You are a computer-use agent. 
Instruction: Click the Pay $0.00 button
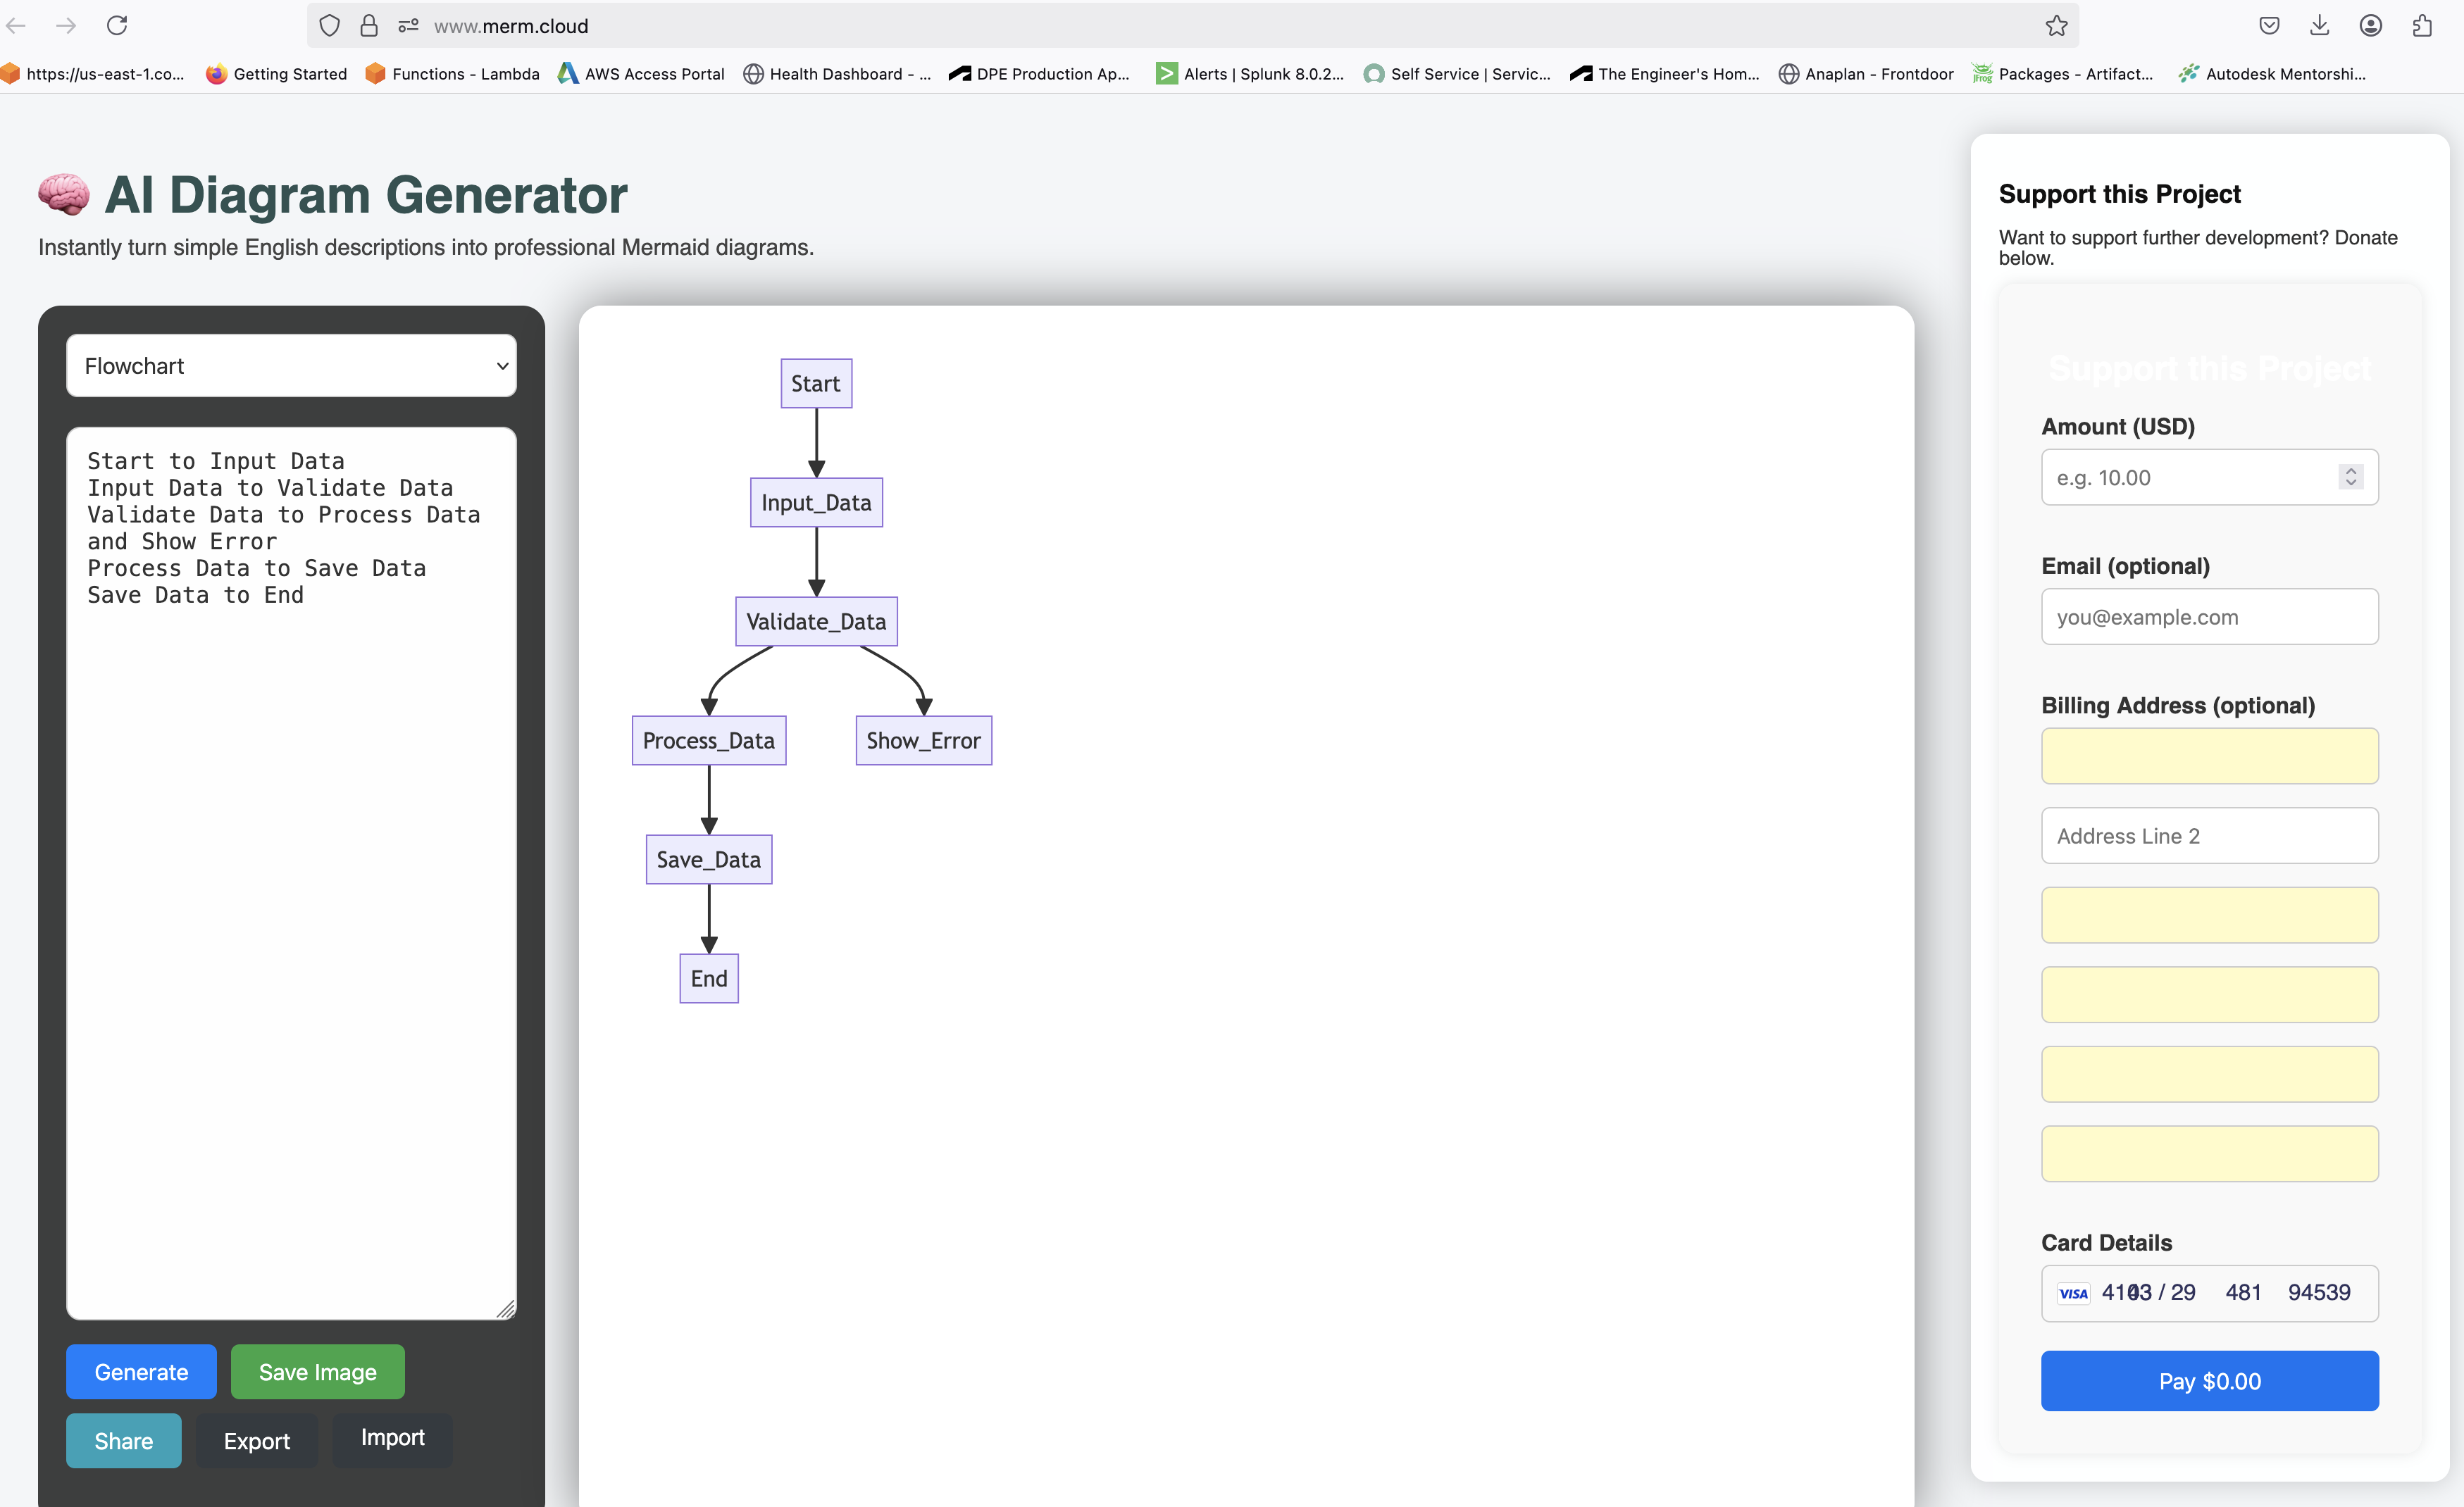[2210, 1381]
